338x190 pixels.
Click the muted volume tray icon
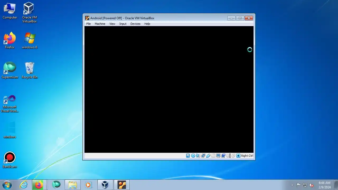click(312, 185)
